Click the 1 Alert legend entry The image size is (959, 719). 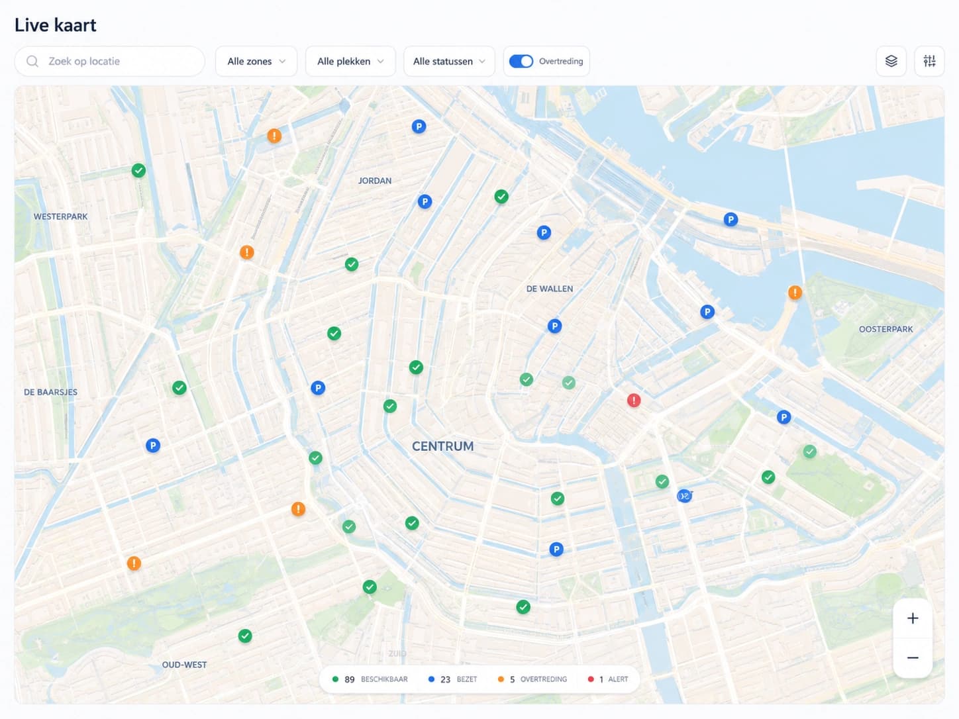coord(608,679)
